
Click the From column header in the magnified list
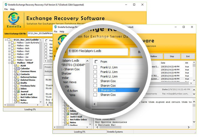point(104,62)
